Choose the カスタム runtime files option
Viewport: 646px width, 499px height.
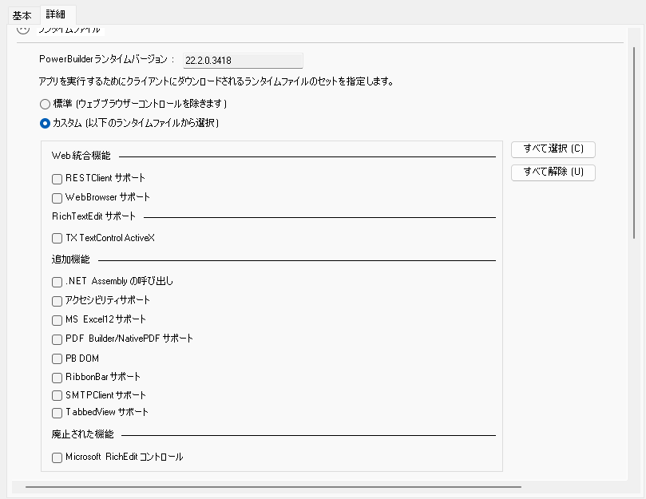click(45, 124)
